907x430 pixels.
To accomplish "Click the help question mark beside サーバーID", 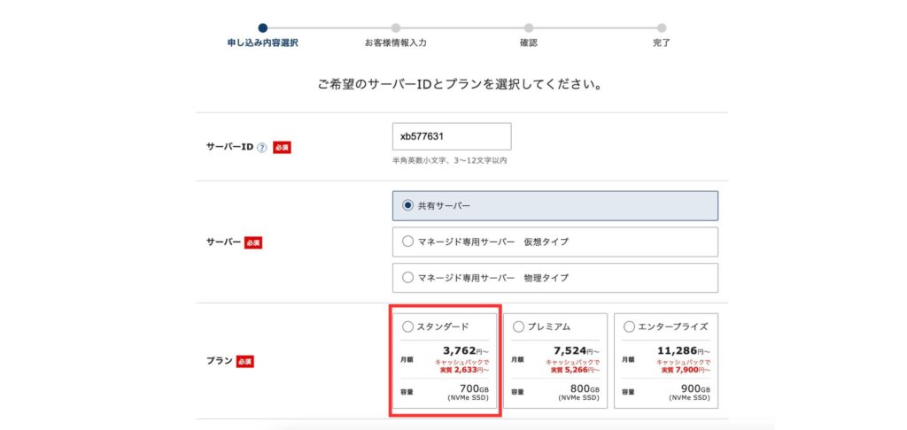I will point(261,148).
